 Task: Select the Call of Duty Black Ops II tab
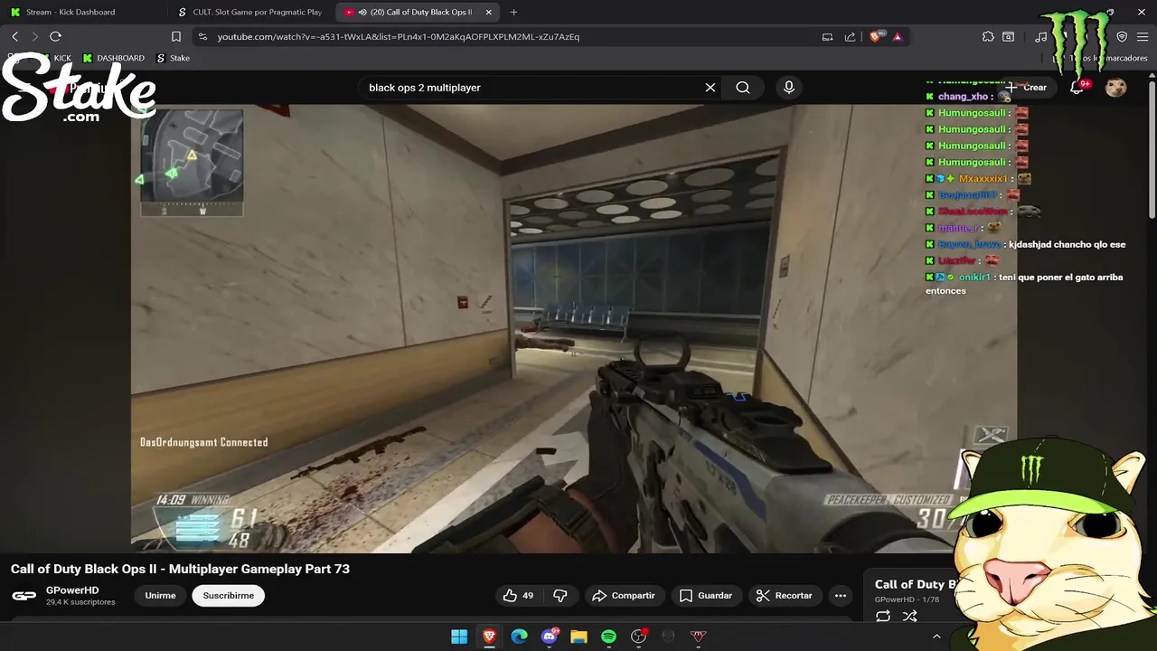tap(417, 12)
